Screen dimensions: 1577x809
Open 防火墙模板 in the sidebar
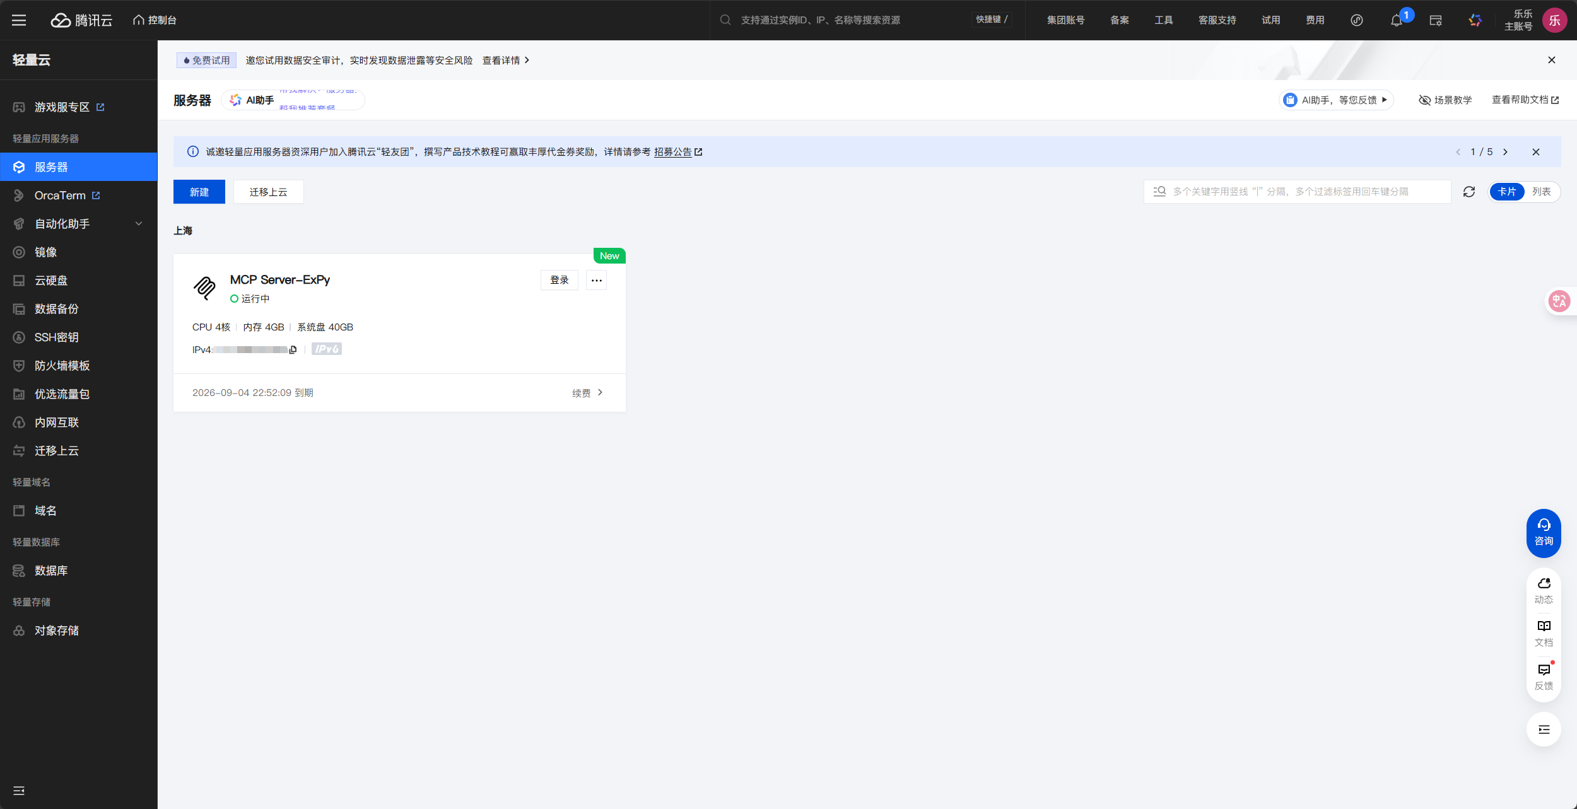(x=62, y=366)
